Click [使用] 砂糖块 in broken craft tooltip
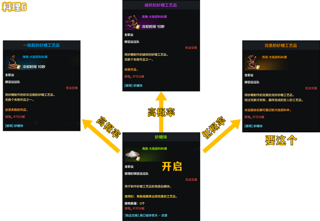320x221 pixels. pos(133,86)
